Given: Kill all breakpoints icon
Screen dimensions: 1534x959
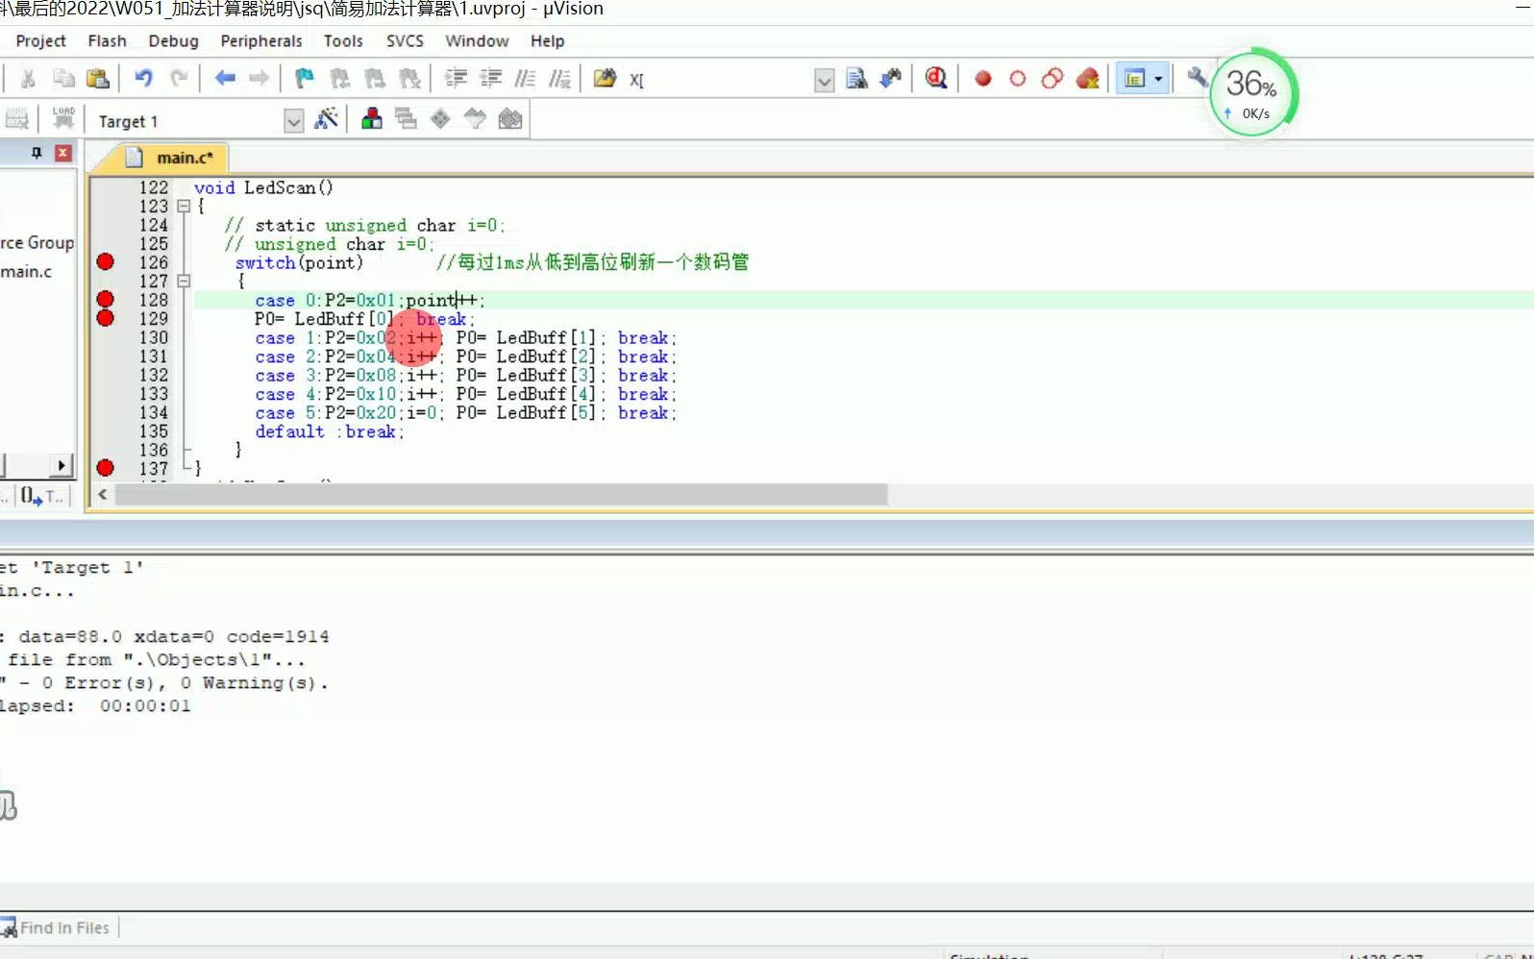Looking at the screenshot, I should click(1087, 79).
